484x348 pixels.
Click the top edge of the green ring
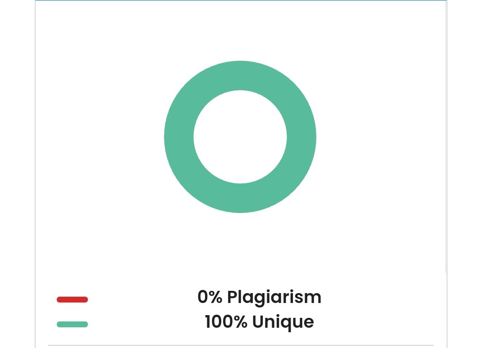[x=240, y=76]
